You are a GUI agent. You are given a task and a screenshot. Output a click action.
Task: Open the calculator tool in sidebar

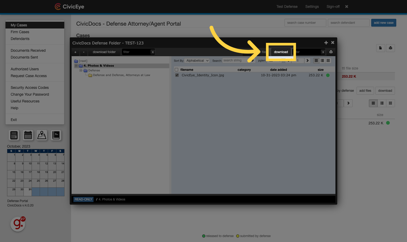[x=14, y=135]
